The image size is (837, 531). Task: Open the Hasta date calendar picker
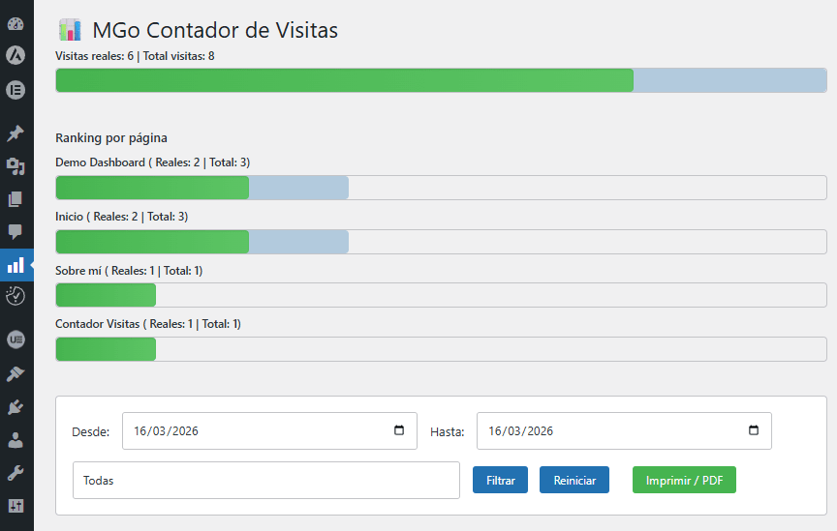point(754,431)
